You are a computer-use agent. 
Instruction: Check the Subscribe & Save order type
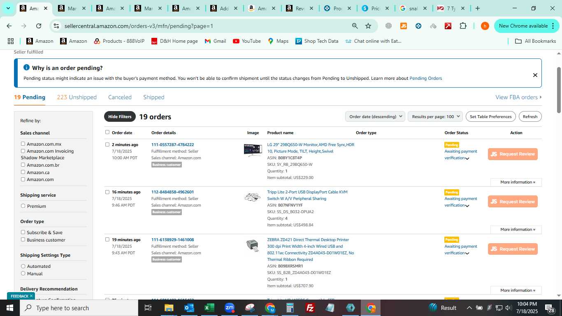tap(23, 232)
